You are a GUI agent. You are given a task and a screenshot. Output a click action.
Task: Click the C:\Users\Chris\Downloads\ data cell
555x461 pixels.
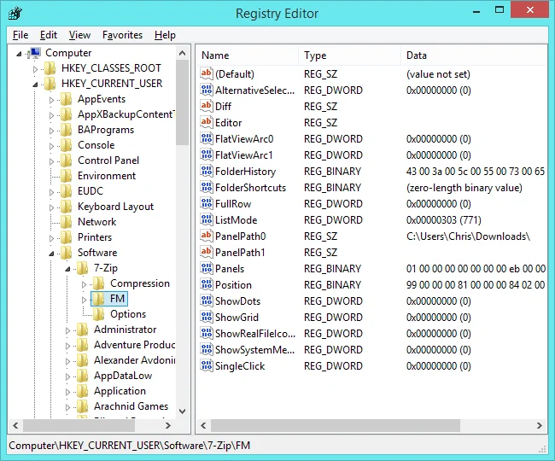tap(468, 236)
